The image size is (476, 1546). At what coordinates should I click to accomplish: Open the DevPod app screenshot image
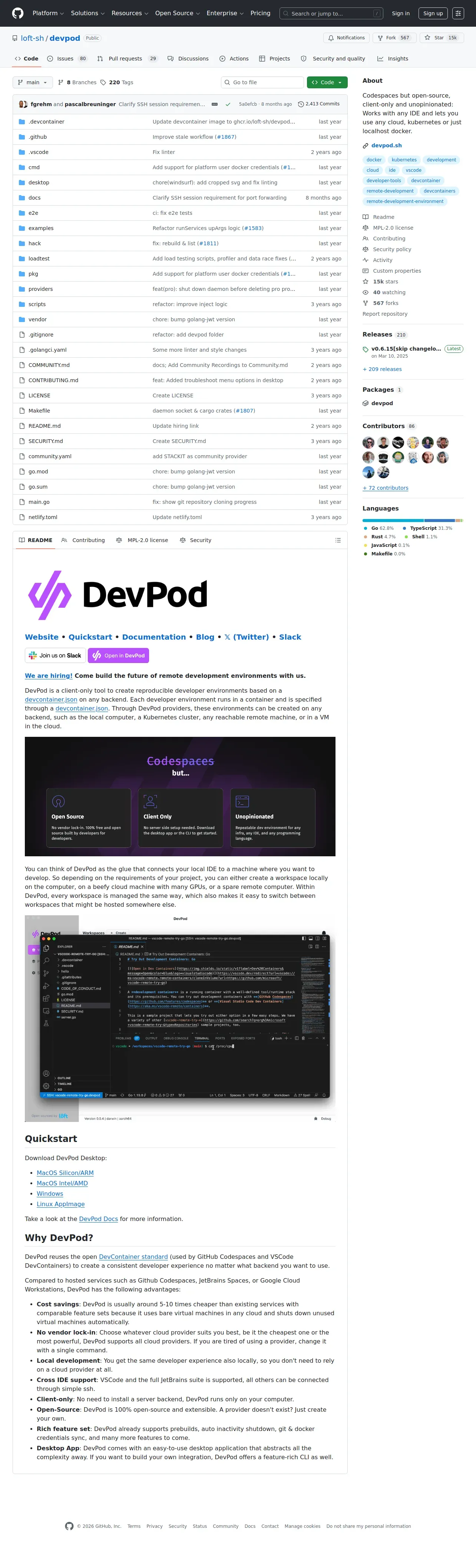pos(180,1018)
